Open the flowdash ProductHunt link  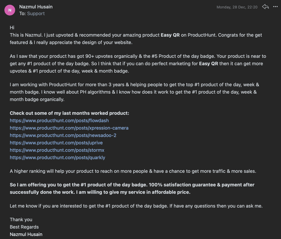(x=59, y=120)
